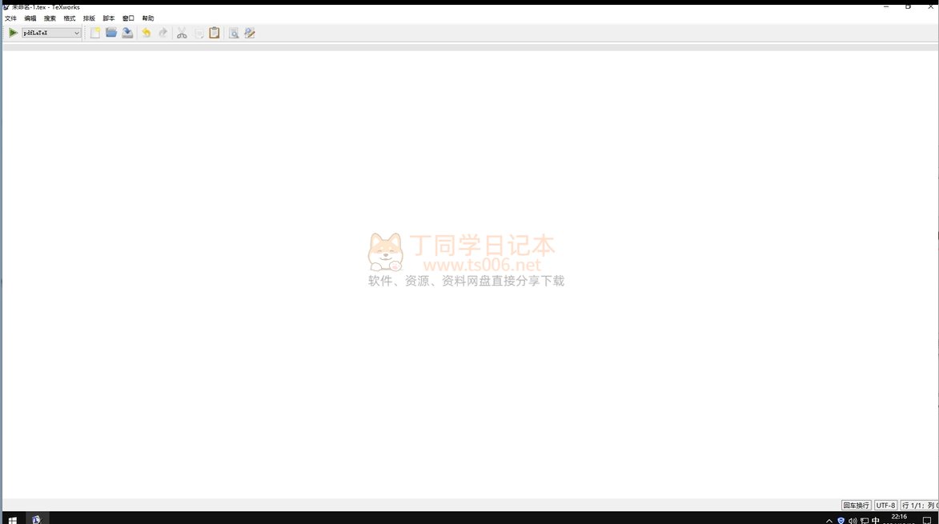Screen dimensions: 939x524
Task: Maximize or restore the TeXworks window
Action: (908, 7)
